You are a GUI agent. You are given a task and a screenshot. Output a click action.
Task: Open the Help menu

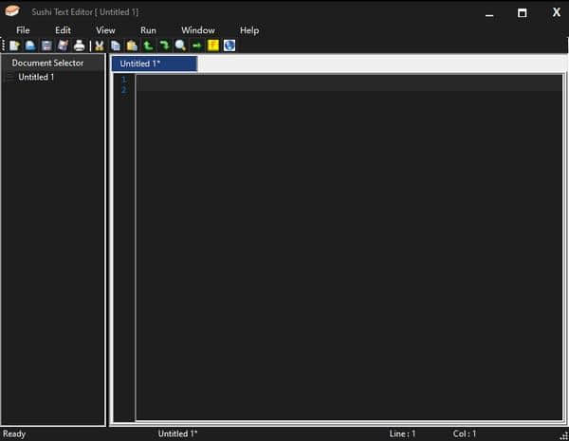click(x=248, y=30)
